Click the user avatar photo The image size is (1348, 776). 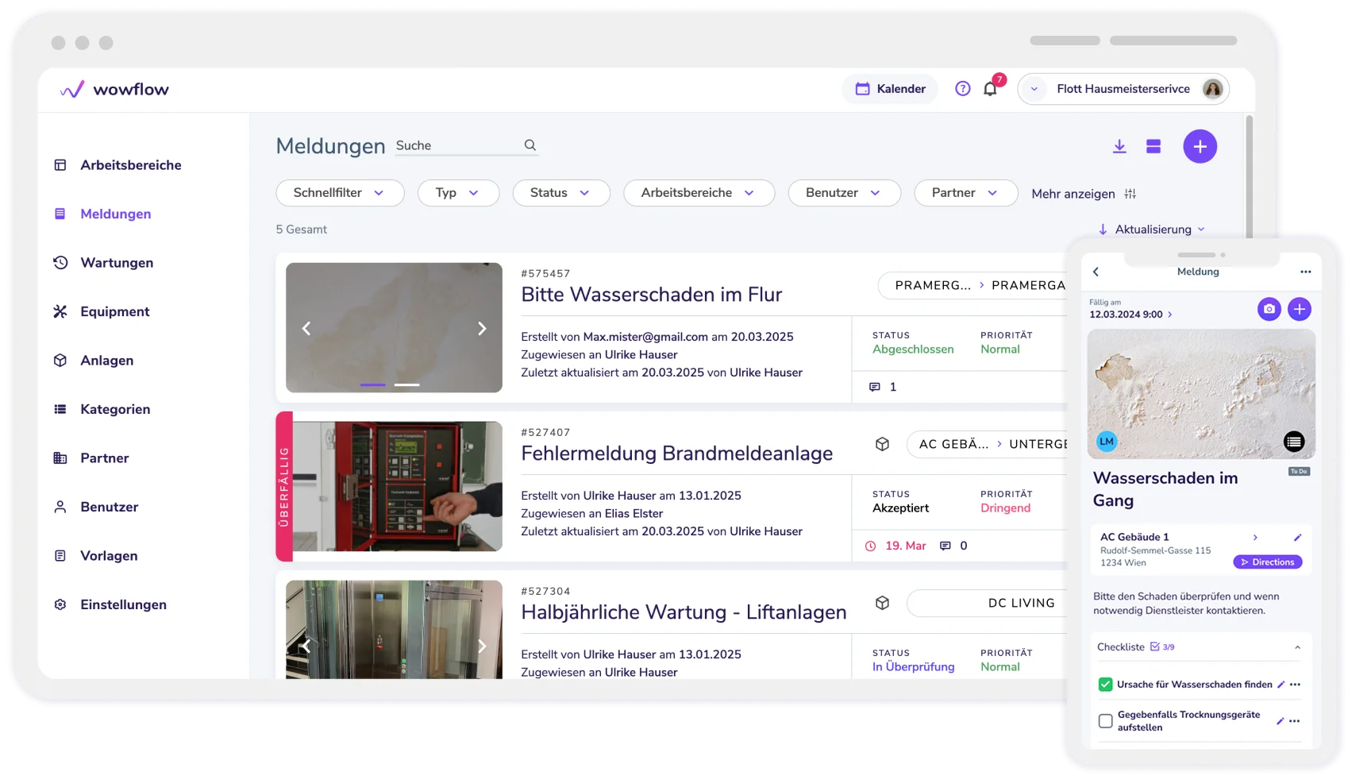(x=1212, y=89)
